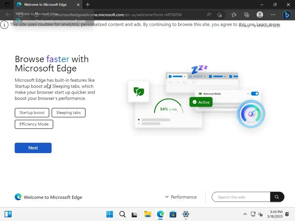The width and height of the screenshot is (295, 221).
Task: Focus the Search the web field
Action: point(241,197)
